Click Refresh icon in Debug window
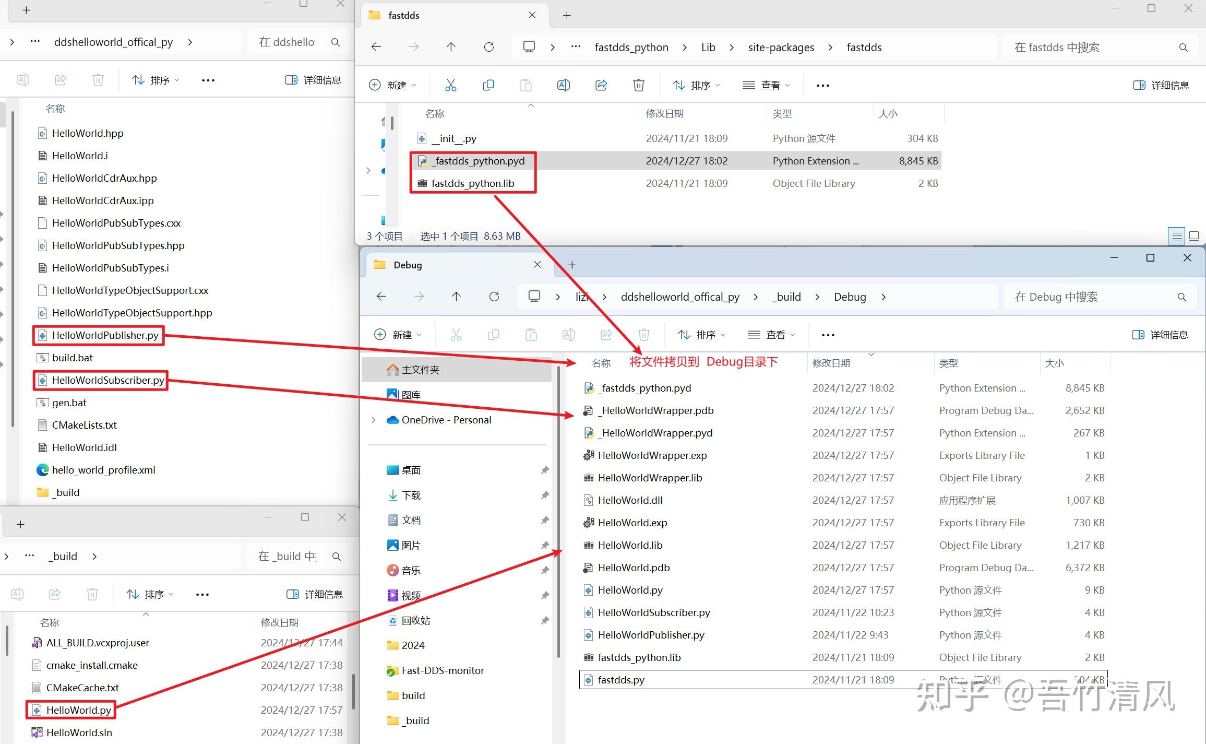 click(x=494, y=297)
